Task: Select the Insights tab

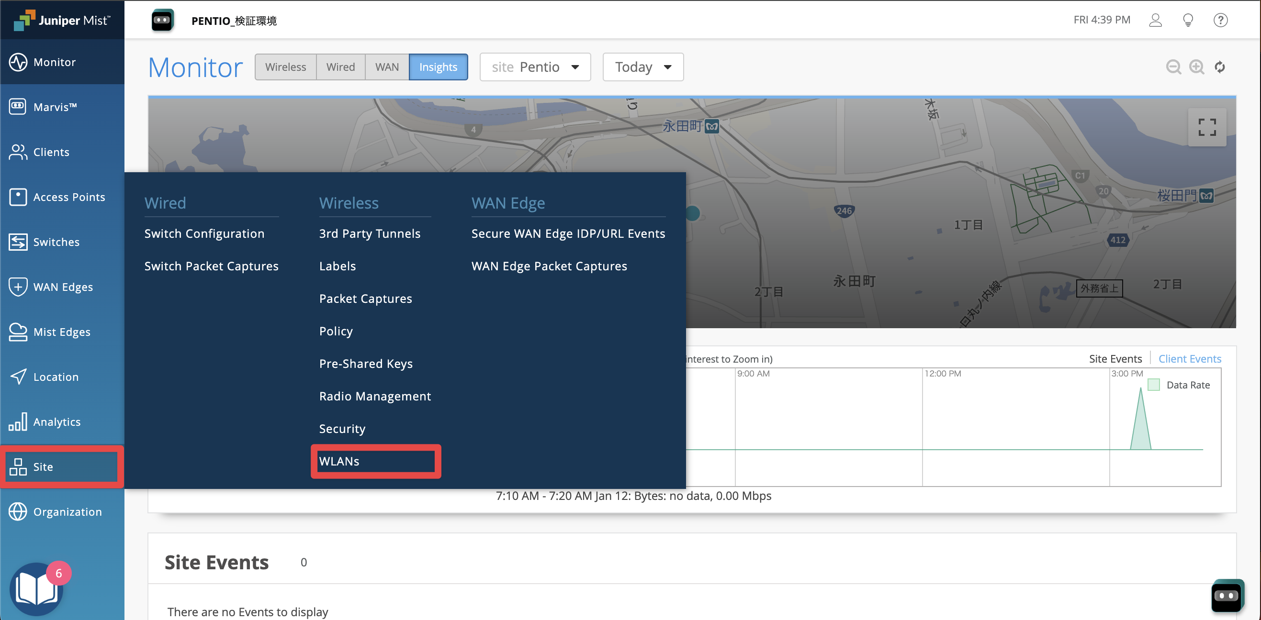Action: 438,67
